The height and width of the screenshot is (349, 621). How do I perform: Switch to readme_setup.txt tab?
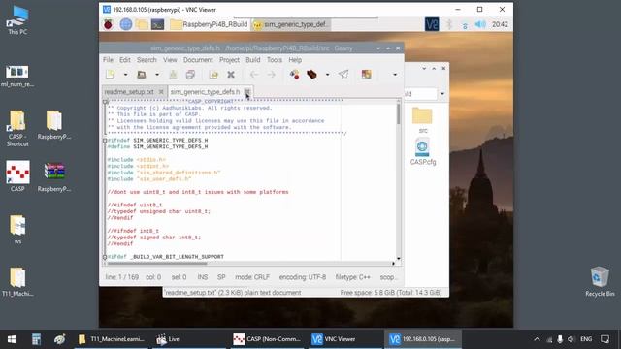[x=129, y=92]
